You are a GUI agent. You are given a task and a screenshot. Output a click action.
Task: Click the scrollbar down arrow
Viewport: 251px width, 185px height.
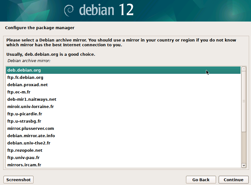[244, 165]
